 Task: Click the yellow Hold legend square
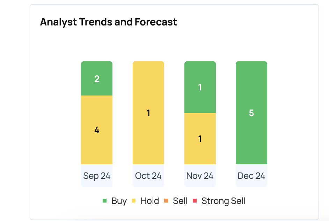click(x=134, y=201)
